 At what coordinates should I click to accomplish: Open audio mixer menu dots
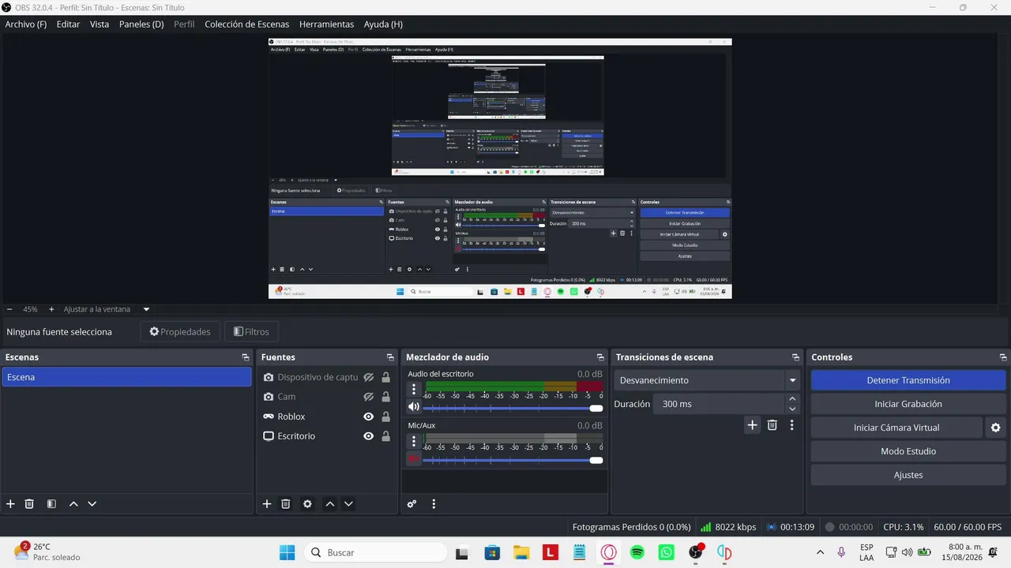434,504
